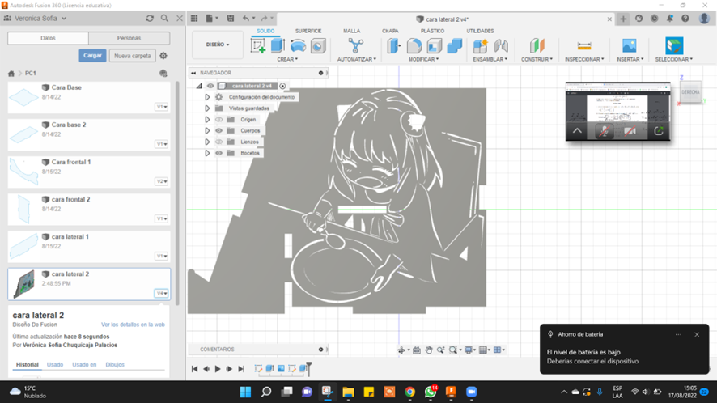Select the Press Pull modify icon
Screen dimensions: 717x403
[394, 46]
